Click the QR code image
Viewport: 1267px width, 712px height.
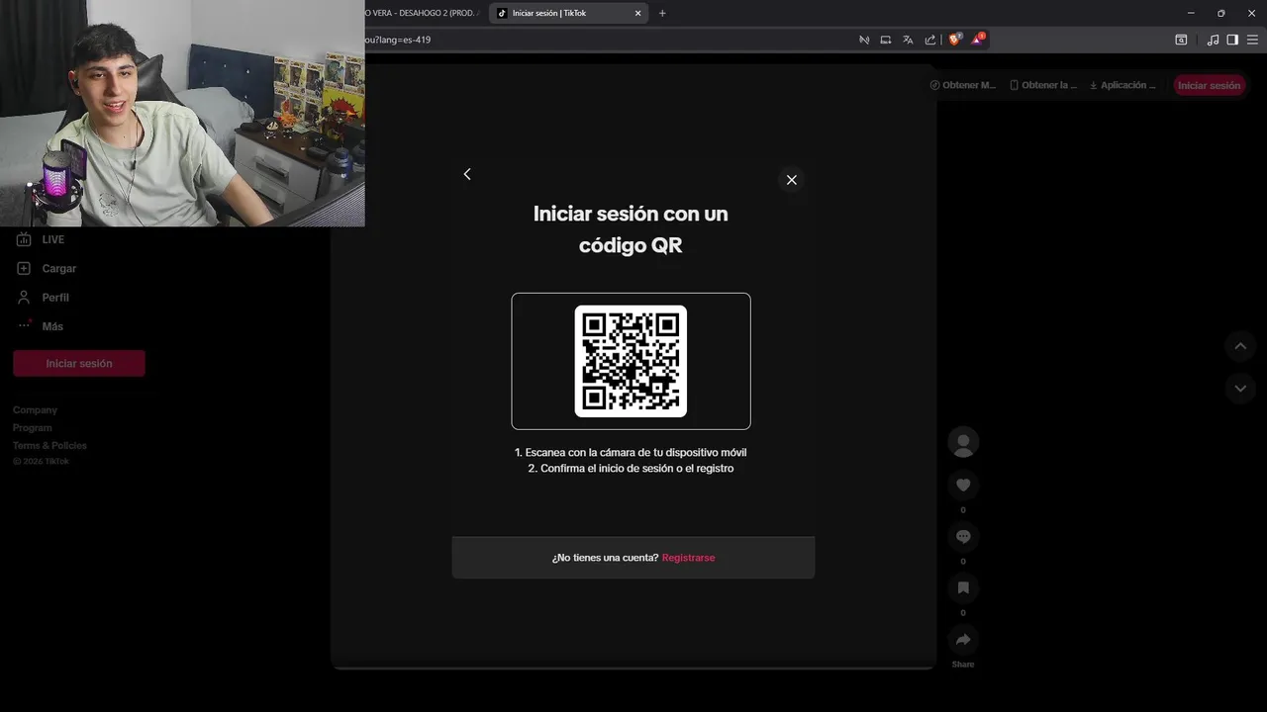pos(631,361)
